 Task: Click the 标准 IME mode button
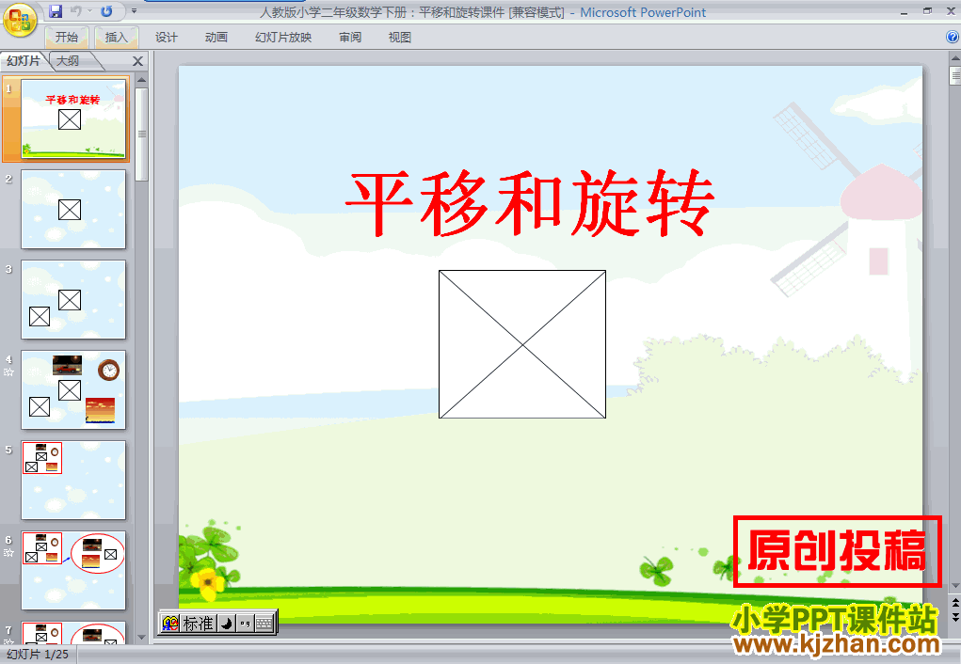point(199,624)
